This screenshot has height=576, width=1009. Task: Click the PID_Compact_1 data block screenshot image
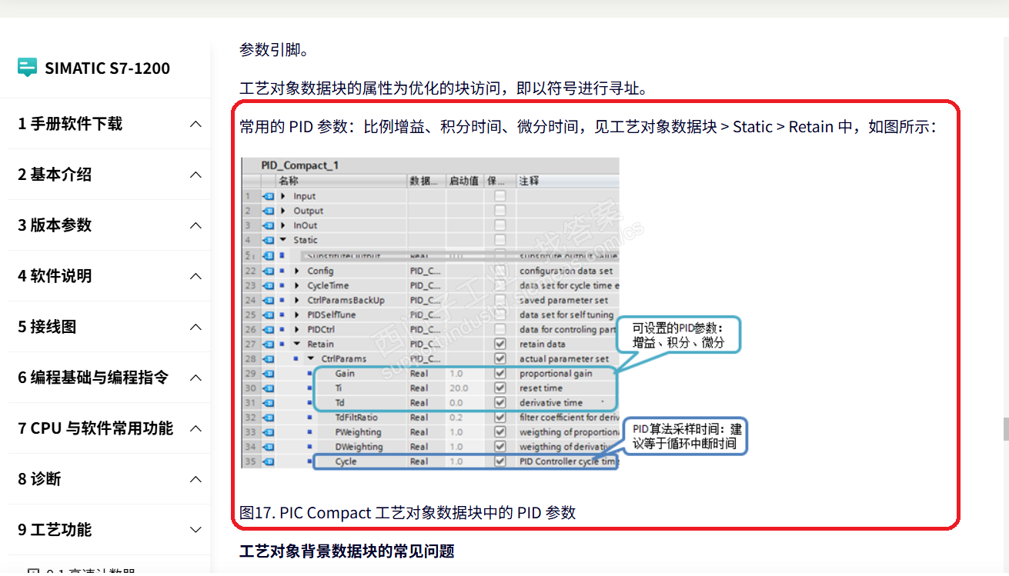493,313
